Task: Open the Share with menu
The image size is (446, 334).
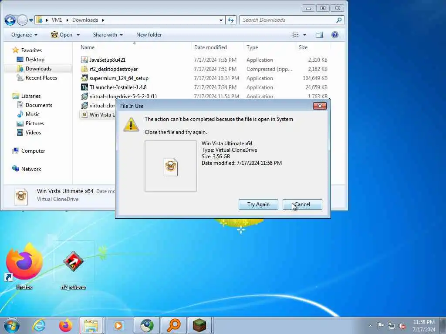Action: point(108,35)
